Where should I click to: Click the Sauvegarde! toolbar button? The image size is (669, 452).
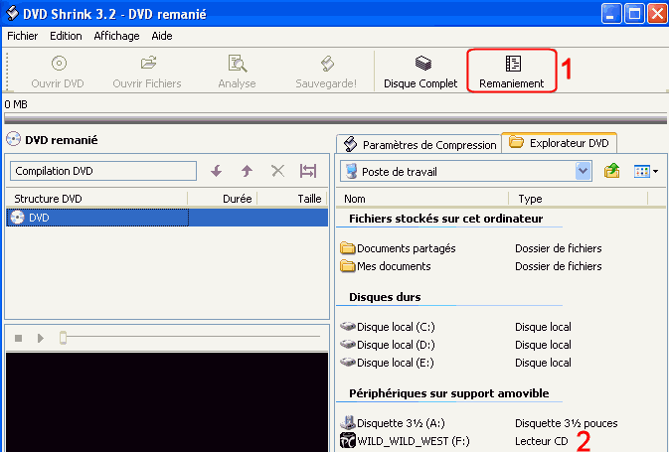(326, 72)
